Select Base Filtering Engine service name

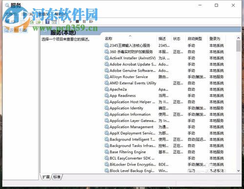(128, 152)
